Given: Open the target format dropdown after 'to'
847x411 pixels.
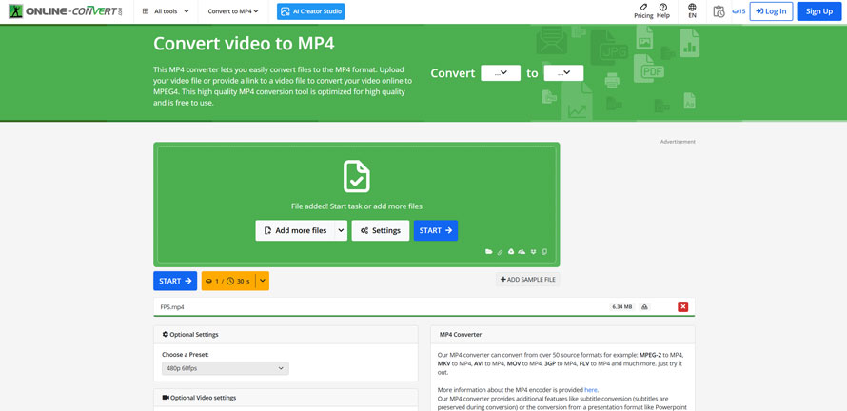Looking at the screenshot, I should [563, 73].
